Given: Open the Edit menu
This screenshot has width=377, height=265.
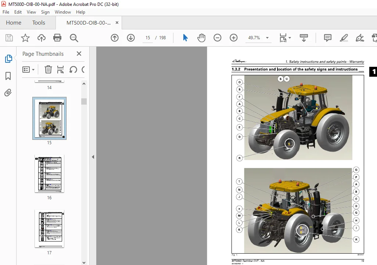Looking at the screenshot, I should pyautogui.click(x=18, y=12).
